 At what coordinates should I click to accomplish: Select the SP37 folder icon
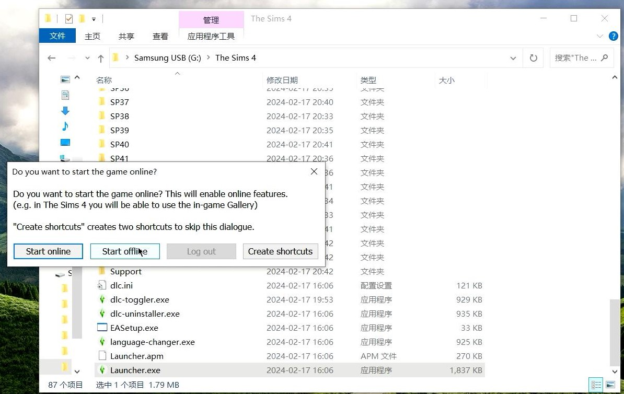click(x=102, y=102)
